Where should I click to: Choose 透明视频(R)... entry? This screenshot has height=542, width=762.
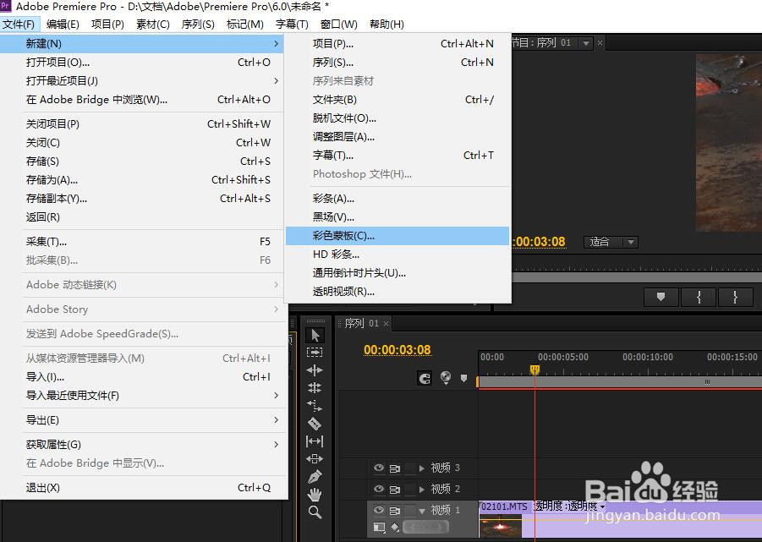click(397, 292)
